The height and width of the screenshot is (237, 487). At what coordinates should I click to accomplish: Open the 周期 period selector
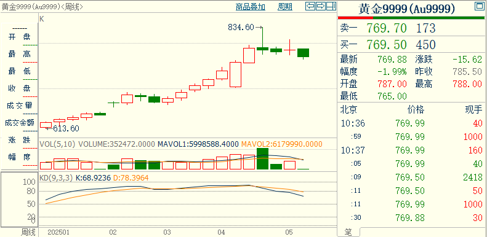click(285, 7)
